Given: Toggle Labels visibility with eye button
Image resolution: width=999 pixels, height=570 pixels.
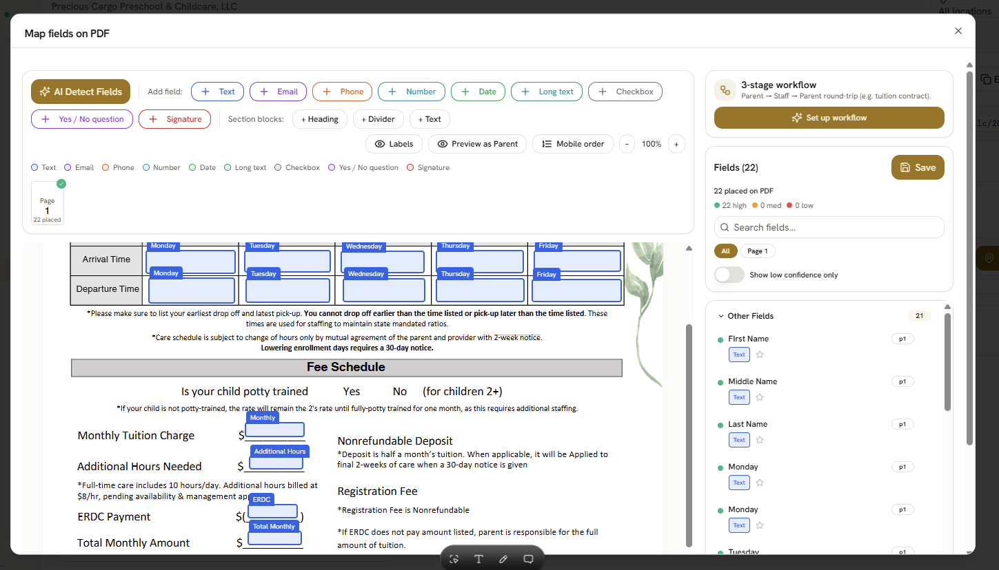Looking at the screenshot, I should click(394, 144).
